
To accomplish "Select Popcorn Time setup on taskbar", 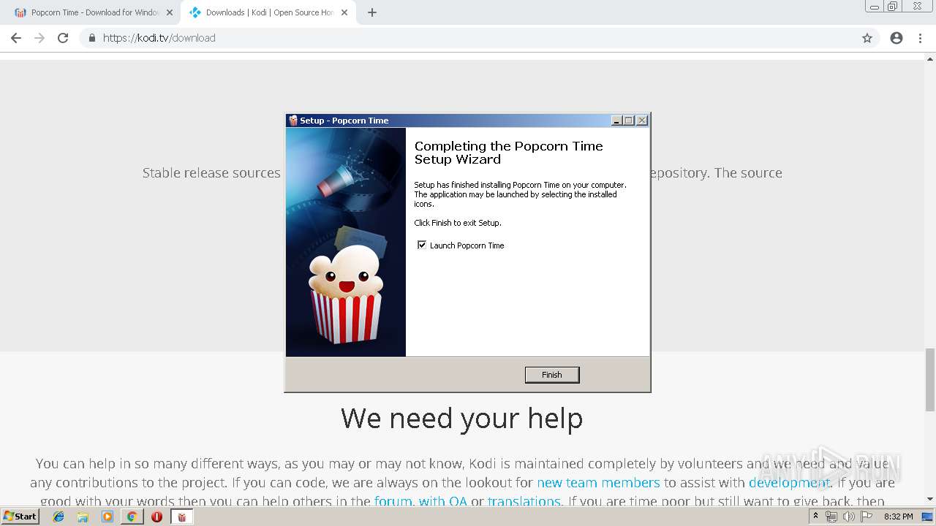I will tap(182, 517).
